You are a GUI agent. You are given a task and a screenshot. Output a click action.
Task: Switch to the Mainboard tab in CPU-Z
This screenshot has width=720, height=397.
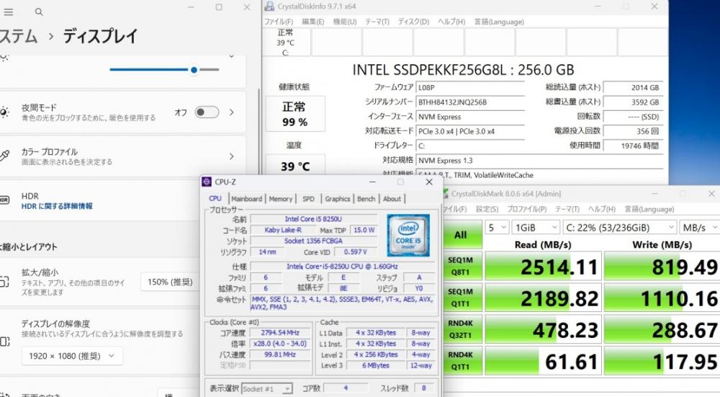pyautogui.click(x=246, y=199)
